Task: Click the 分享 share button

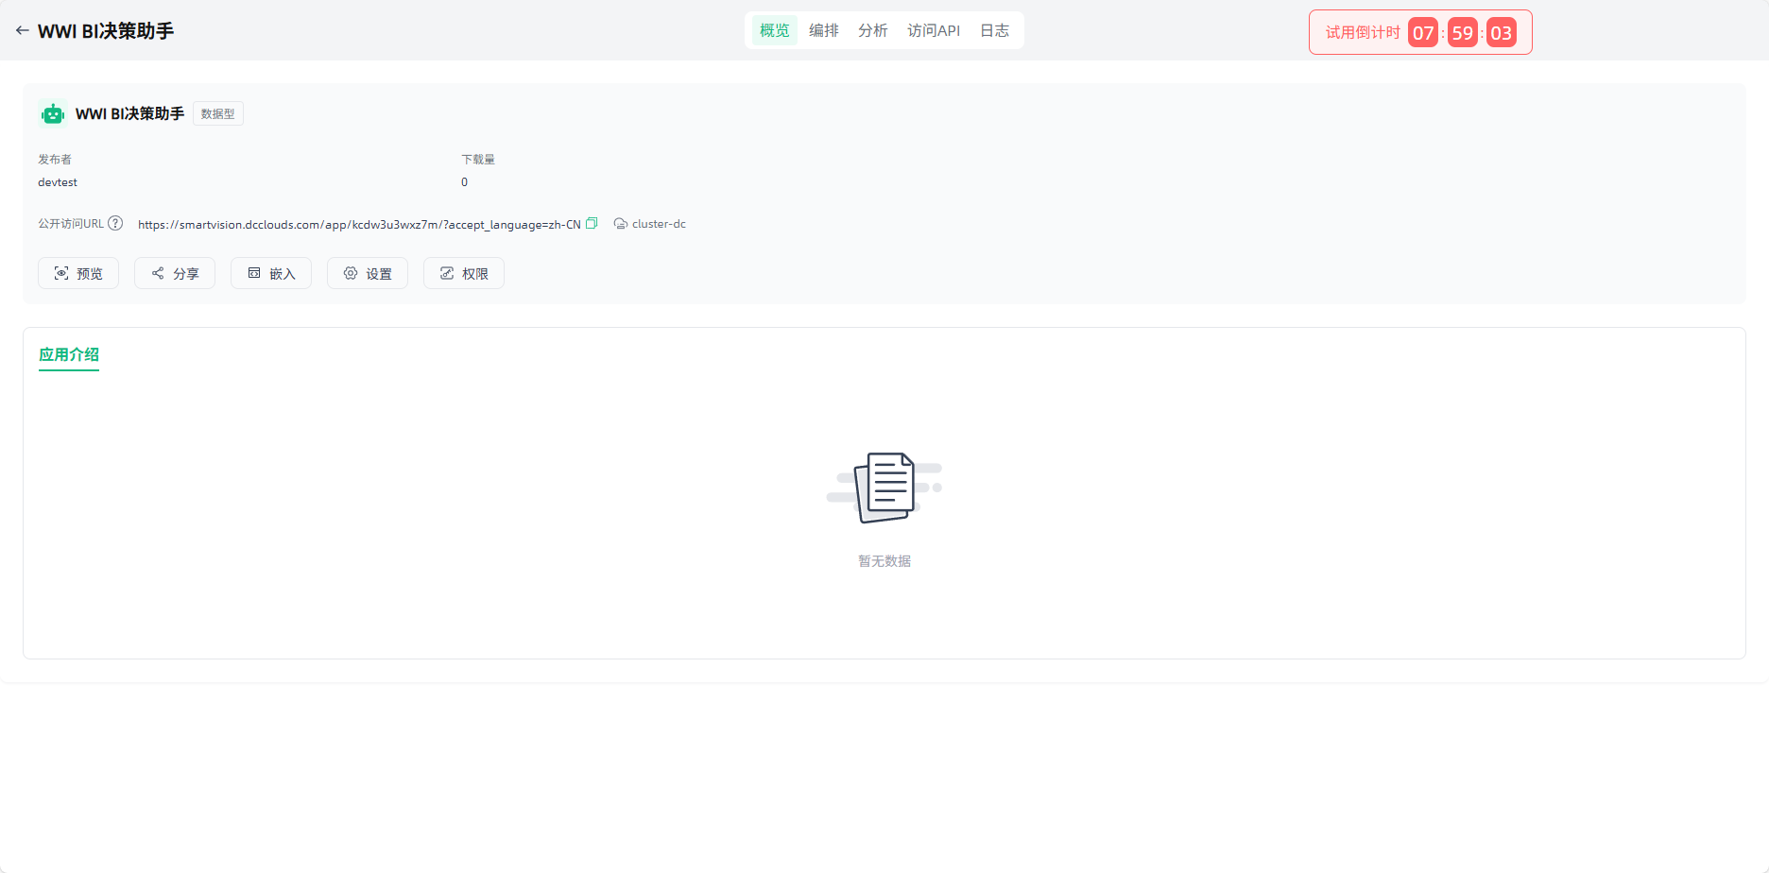Action: point(175,273)
